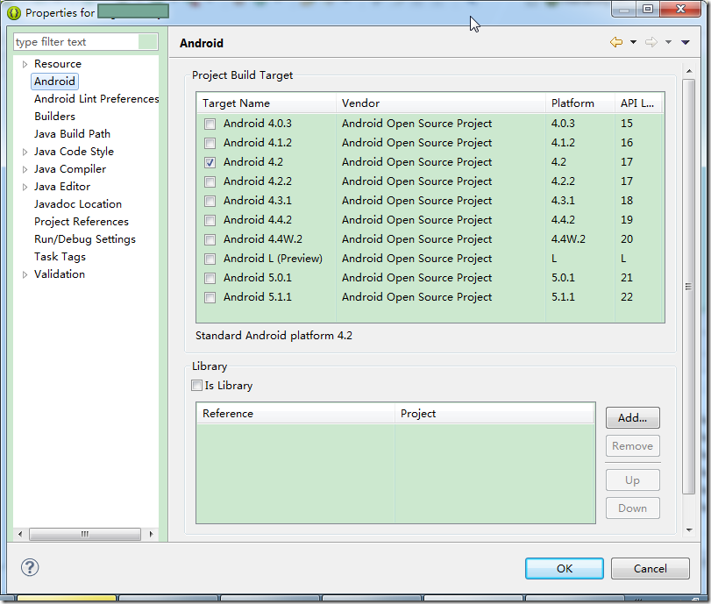
Task: Click the Add... library button
Action: tap(633, 417)
